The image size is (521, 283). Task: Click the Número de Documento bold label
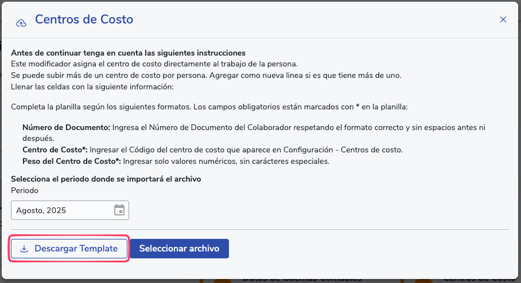65,127
